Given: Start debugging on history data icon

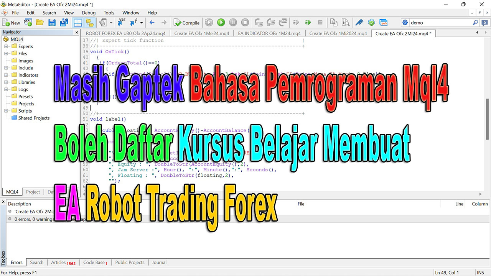Looking at the screenshot, I should pos(209,23).
